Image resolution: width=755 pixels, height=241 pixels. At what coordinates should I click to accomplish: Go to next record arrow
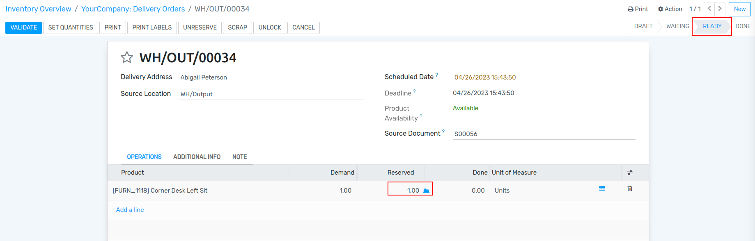(720, 9)
